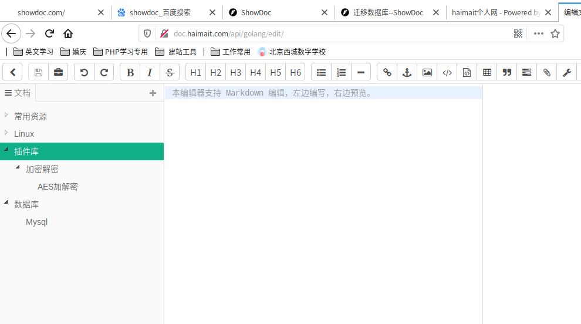Image resolution: width=581 pixels, height=324 pixels.
Task: Apply H1 heading style
Action: (195, 72)
